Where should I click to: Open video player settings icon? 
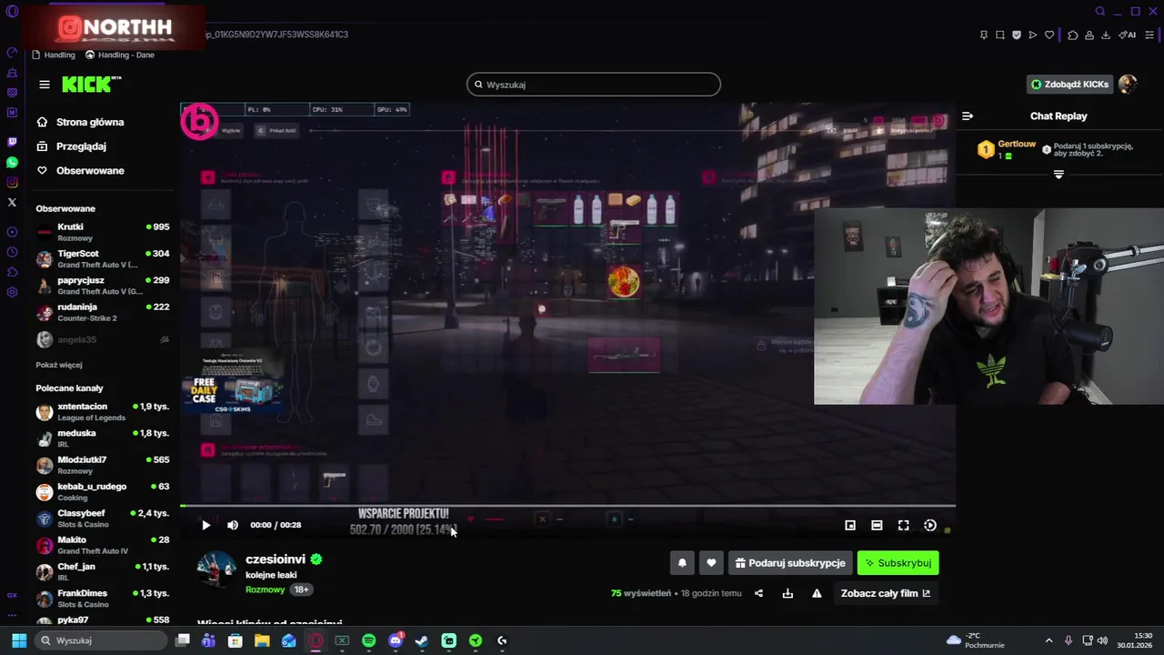click(x=930, y=525)
